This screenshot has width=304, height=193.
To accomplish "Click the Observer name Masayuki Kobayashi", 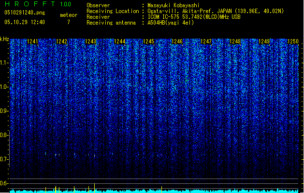I will pos(174,5).
